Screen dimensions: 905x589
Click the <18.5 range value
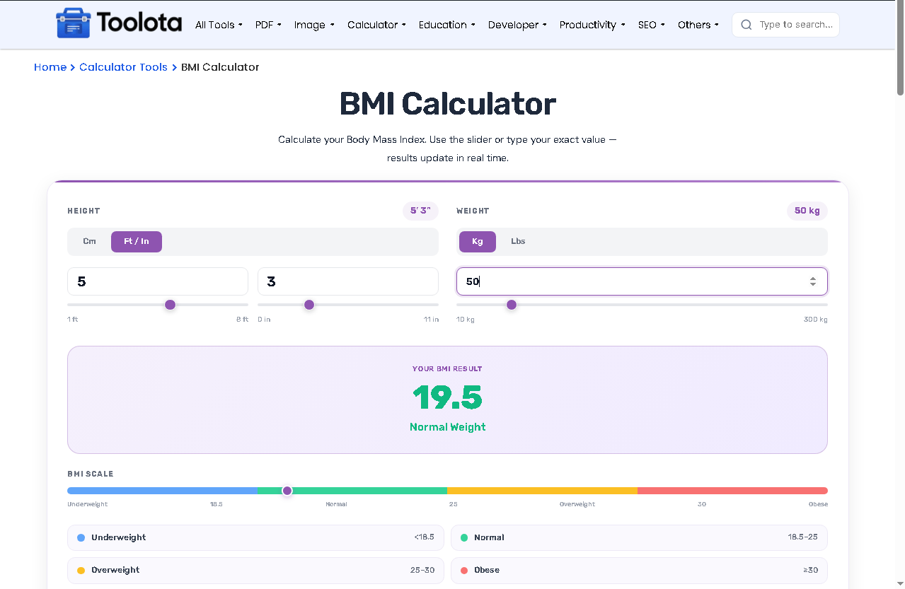point(425,537)
